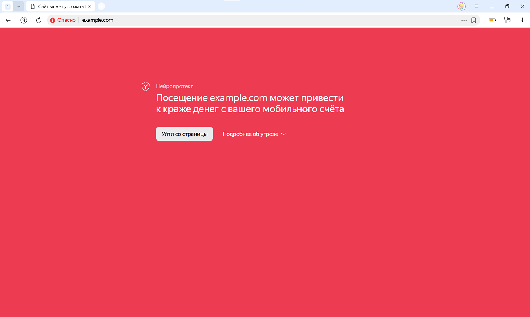Open the three-dot menu in the address bar

[464, 20]
